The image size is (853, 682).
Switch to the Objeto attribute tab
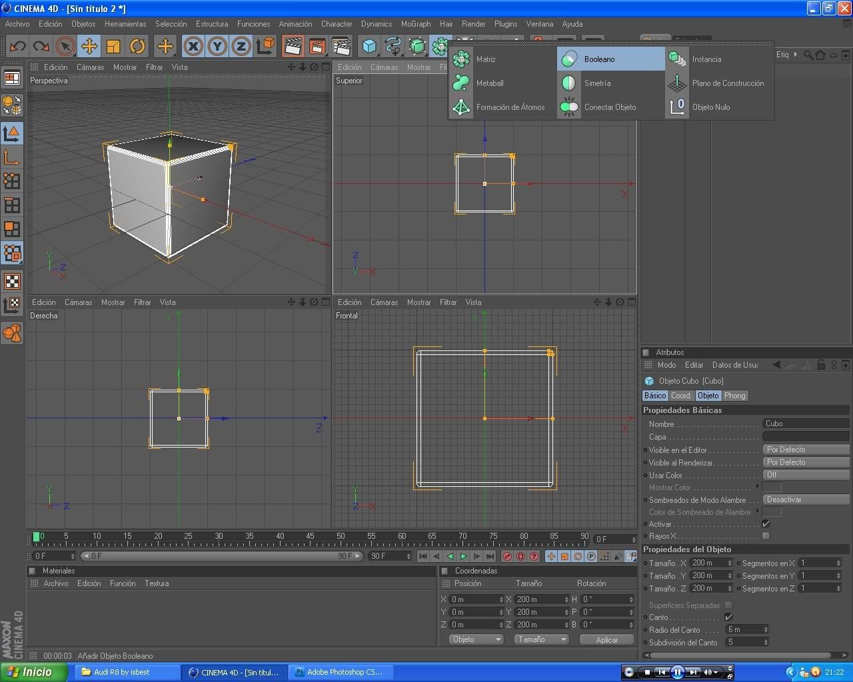[708, 396]
